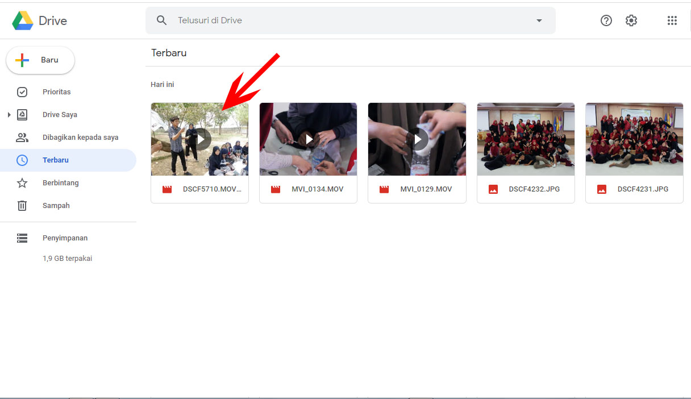This screenshot has height=399, width=691.
Task: Click video file icon beside MVI_0134.MOV
Action: (276, 189)
